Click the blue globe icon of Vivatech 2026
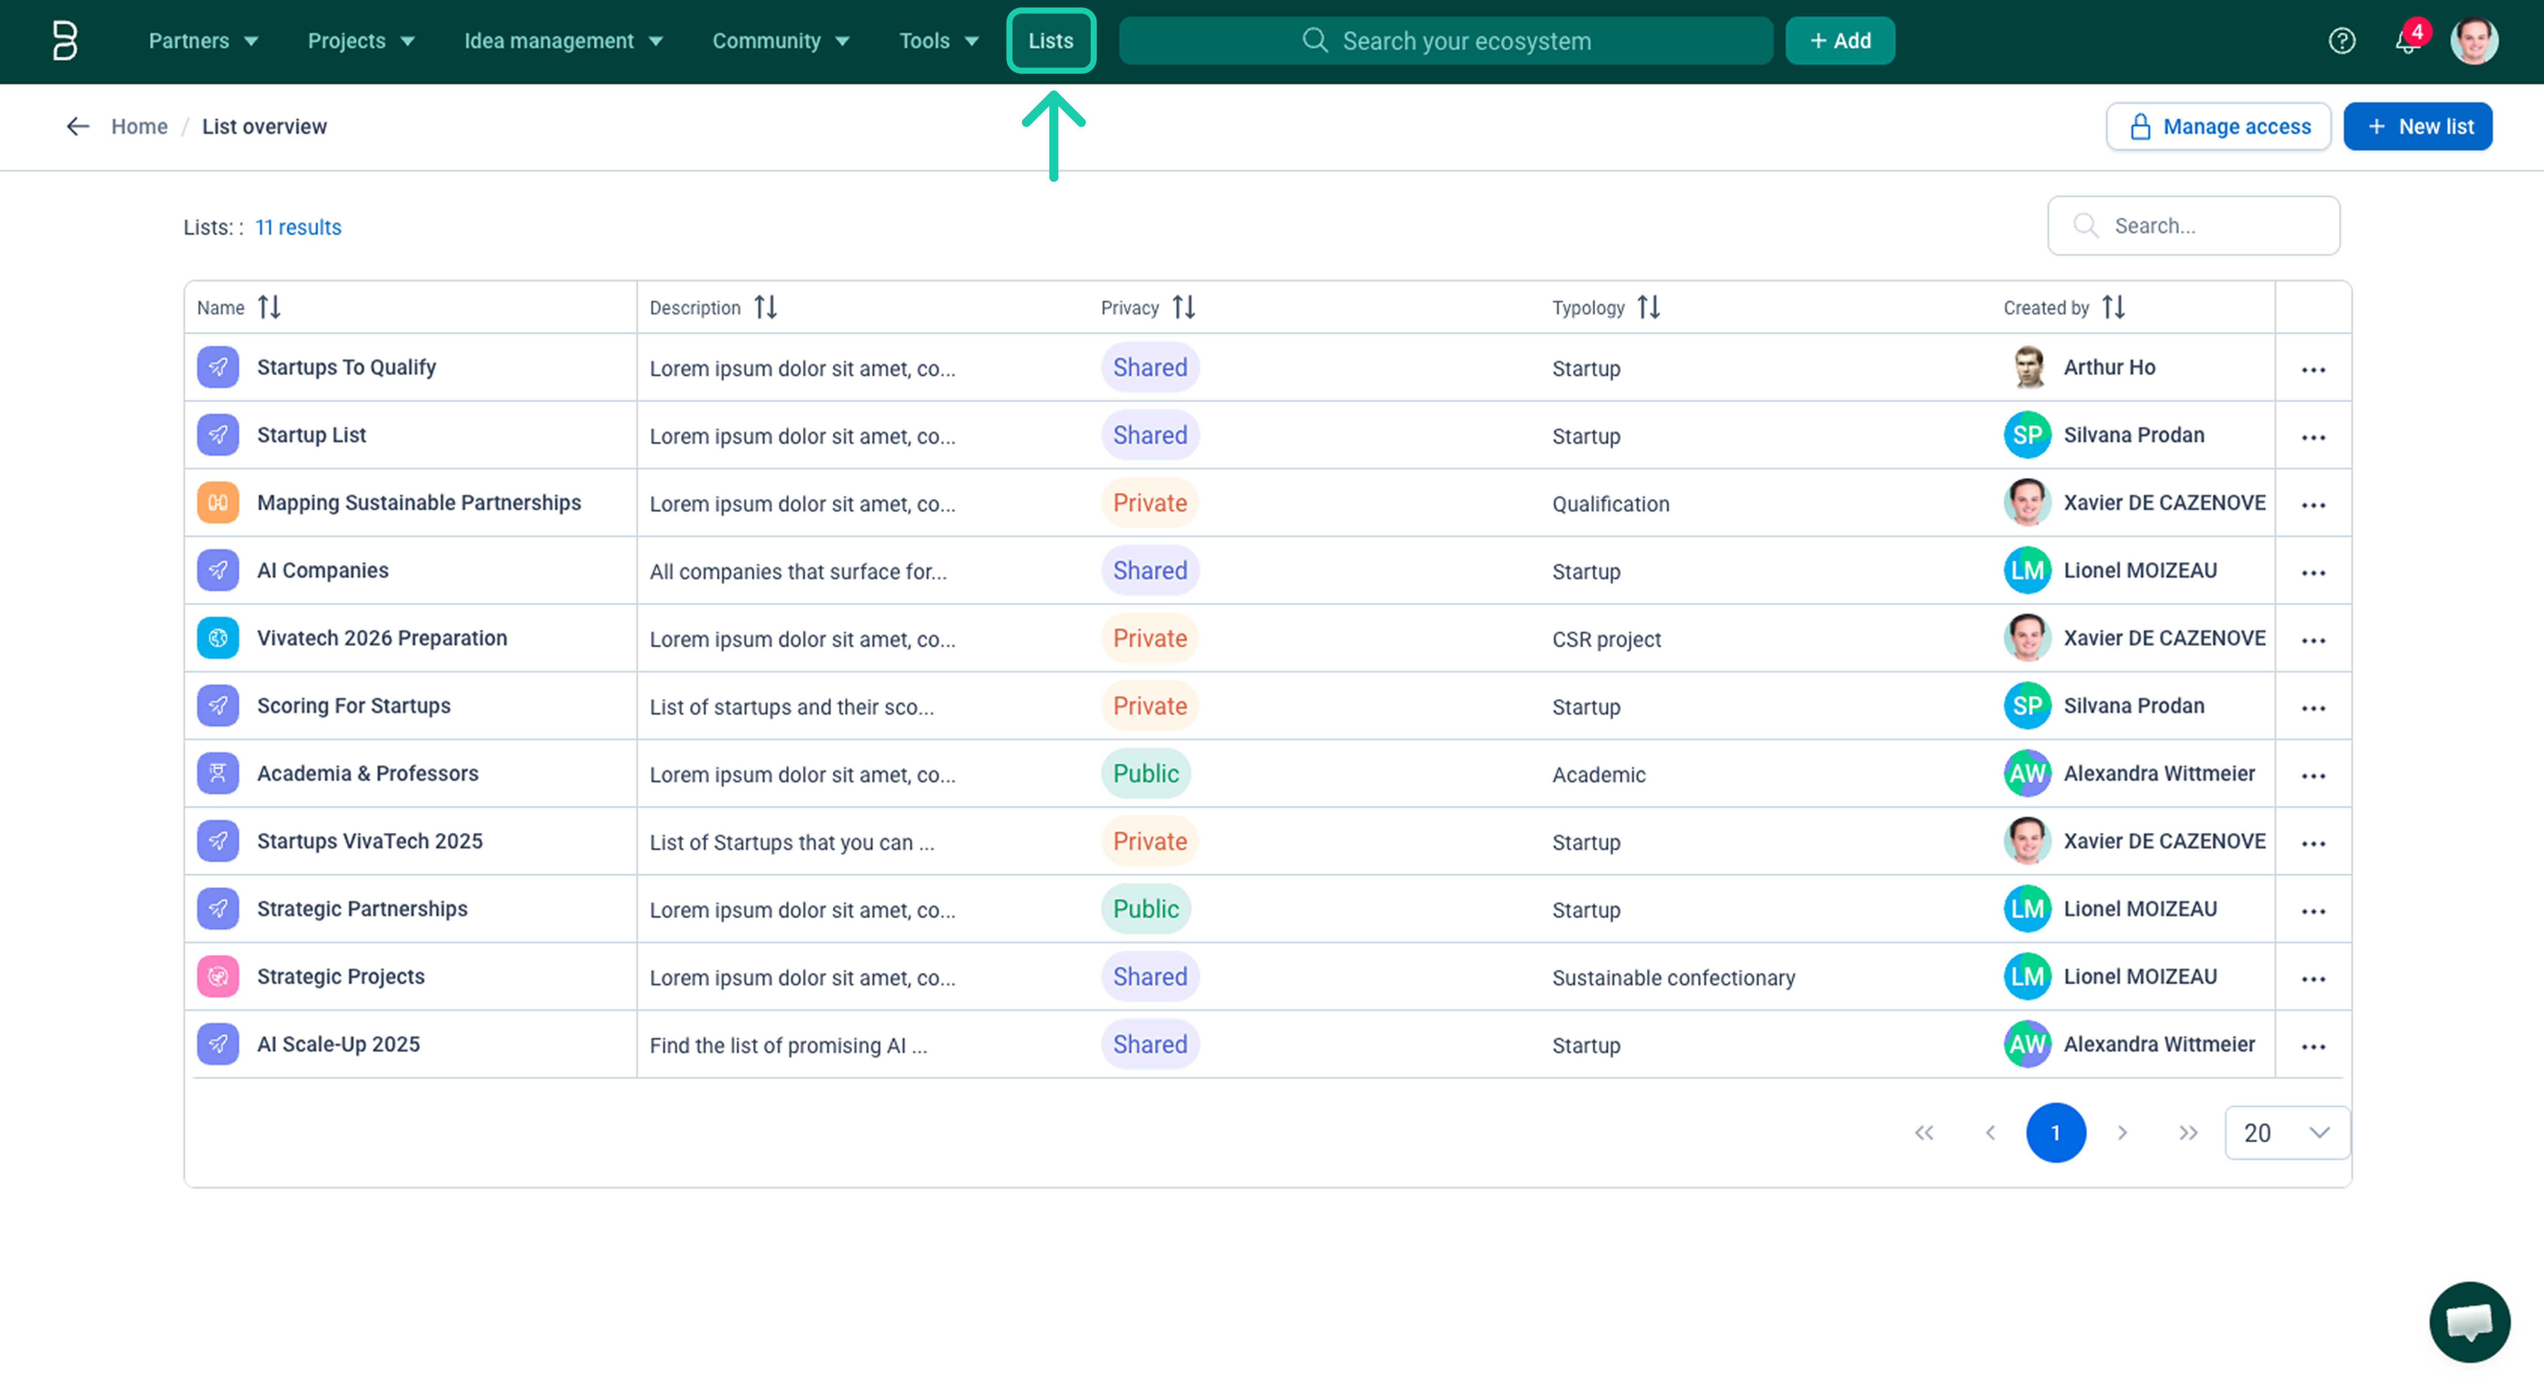Screen dimensions: 2544x1384 [x=217, y=638]
